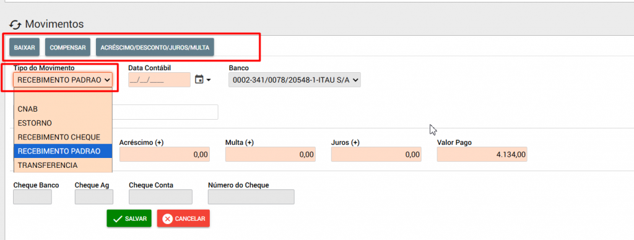Expand the arrow next to the calendar
Viewport: 634px width, 240px height.
209,80
